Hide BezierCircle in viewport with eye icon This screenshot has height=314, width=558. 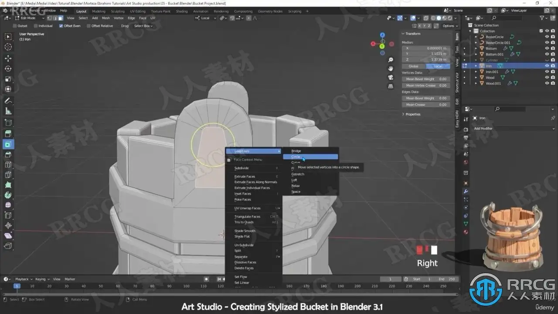coord(547,37)
